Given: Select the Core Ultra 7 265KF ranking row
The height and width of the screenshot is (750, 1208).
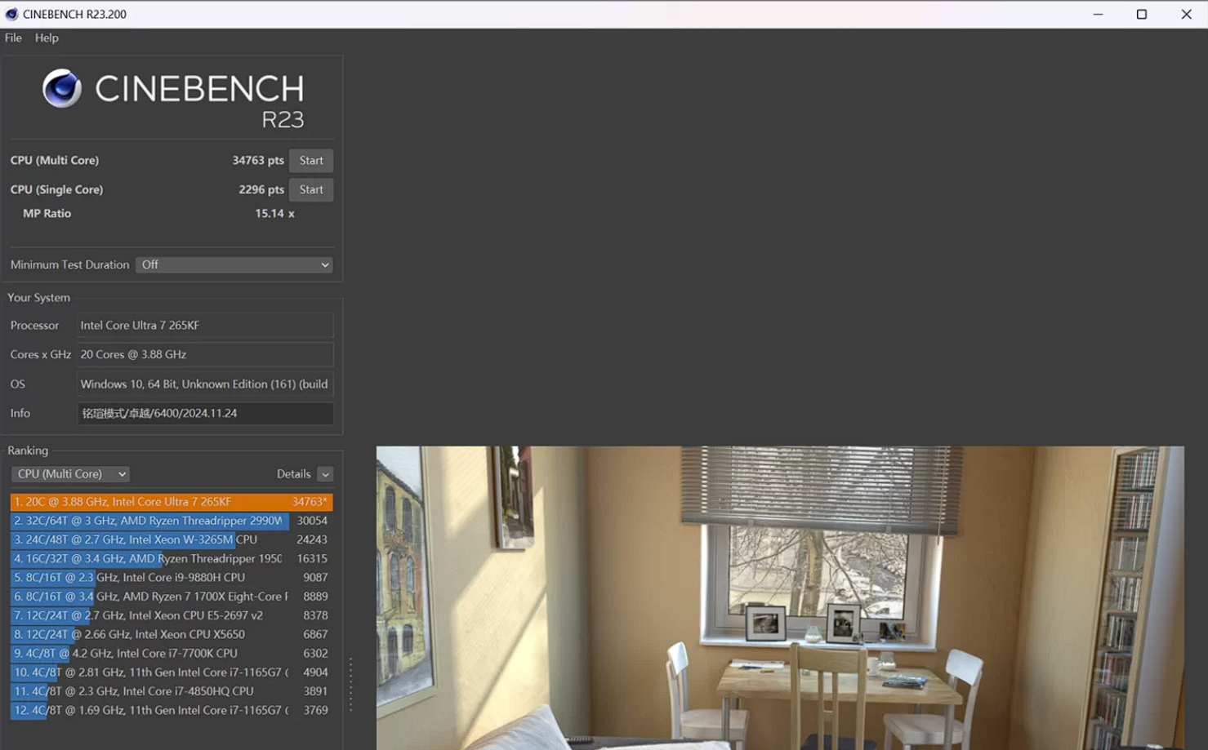Looking at the screenshot, I should coord(172,502).
